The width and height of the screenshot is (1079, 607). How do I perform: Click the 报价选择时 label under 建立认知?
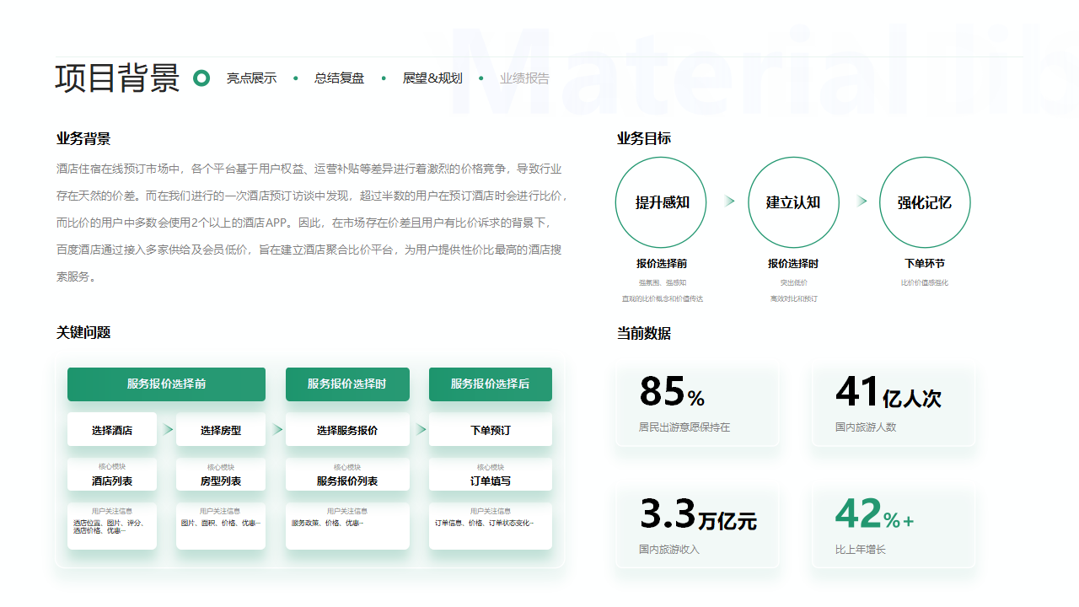point(793,264)
